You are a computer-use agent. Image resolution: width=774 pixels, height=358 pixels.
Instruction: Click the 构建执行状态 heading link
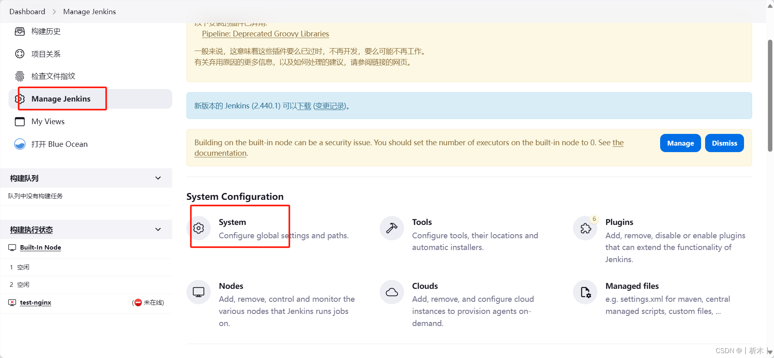31,230
